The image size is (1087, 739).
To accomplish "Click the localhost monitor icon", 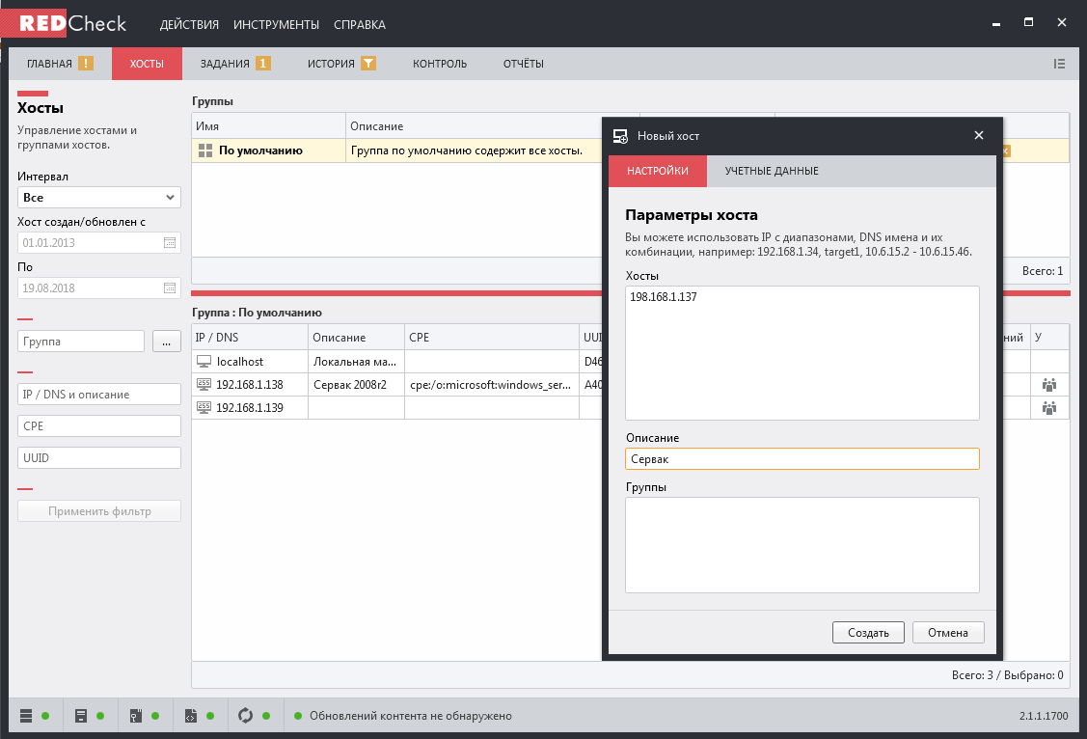I will (x=204, y=361).
